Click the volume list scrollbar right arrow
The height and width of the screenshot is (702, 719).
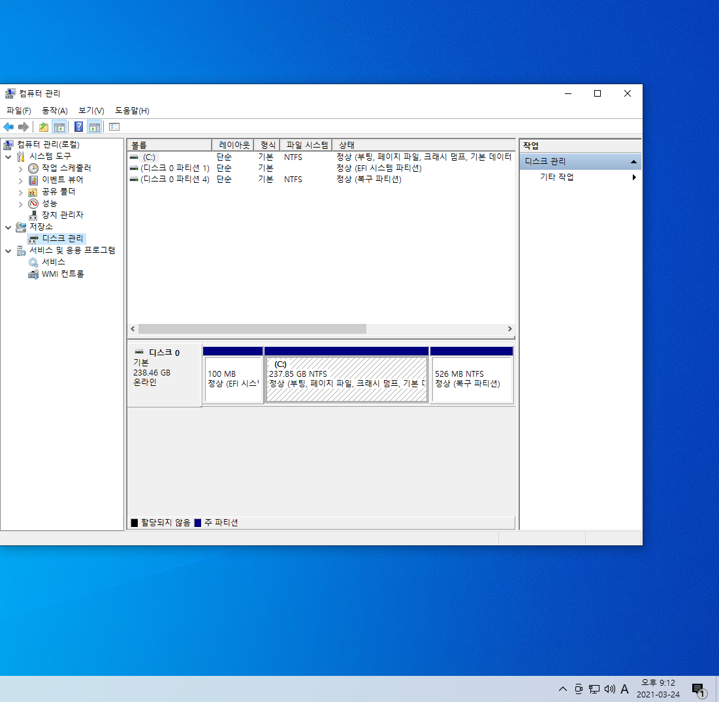(x=509, y=328)
